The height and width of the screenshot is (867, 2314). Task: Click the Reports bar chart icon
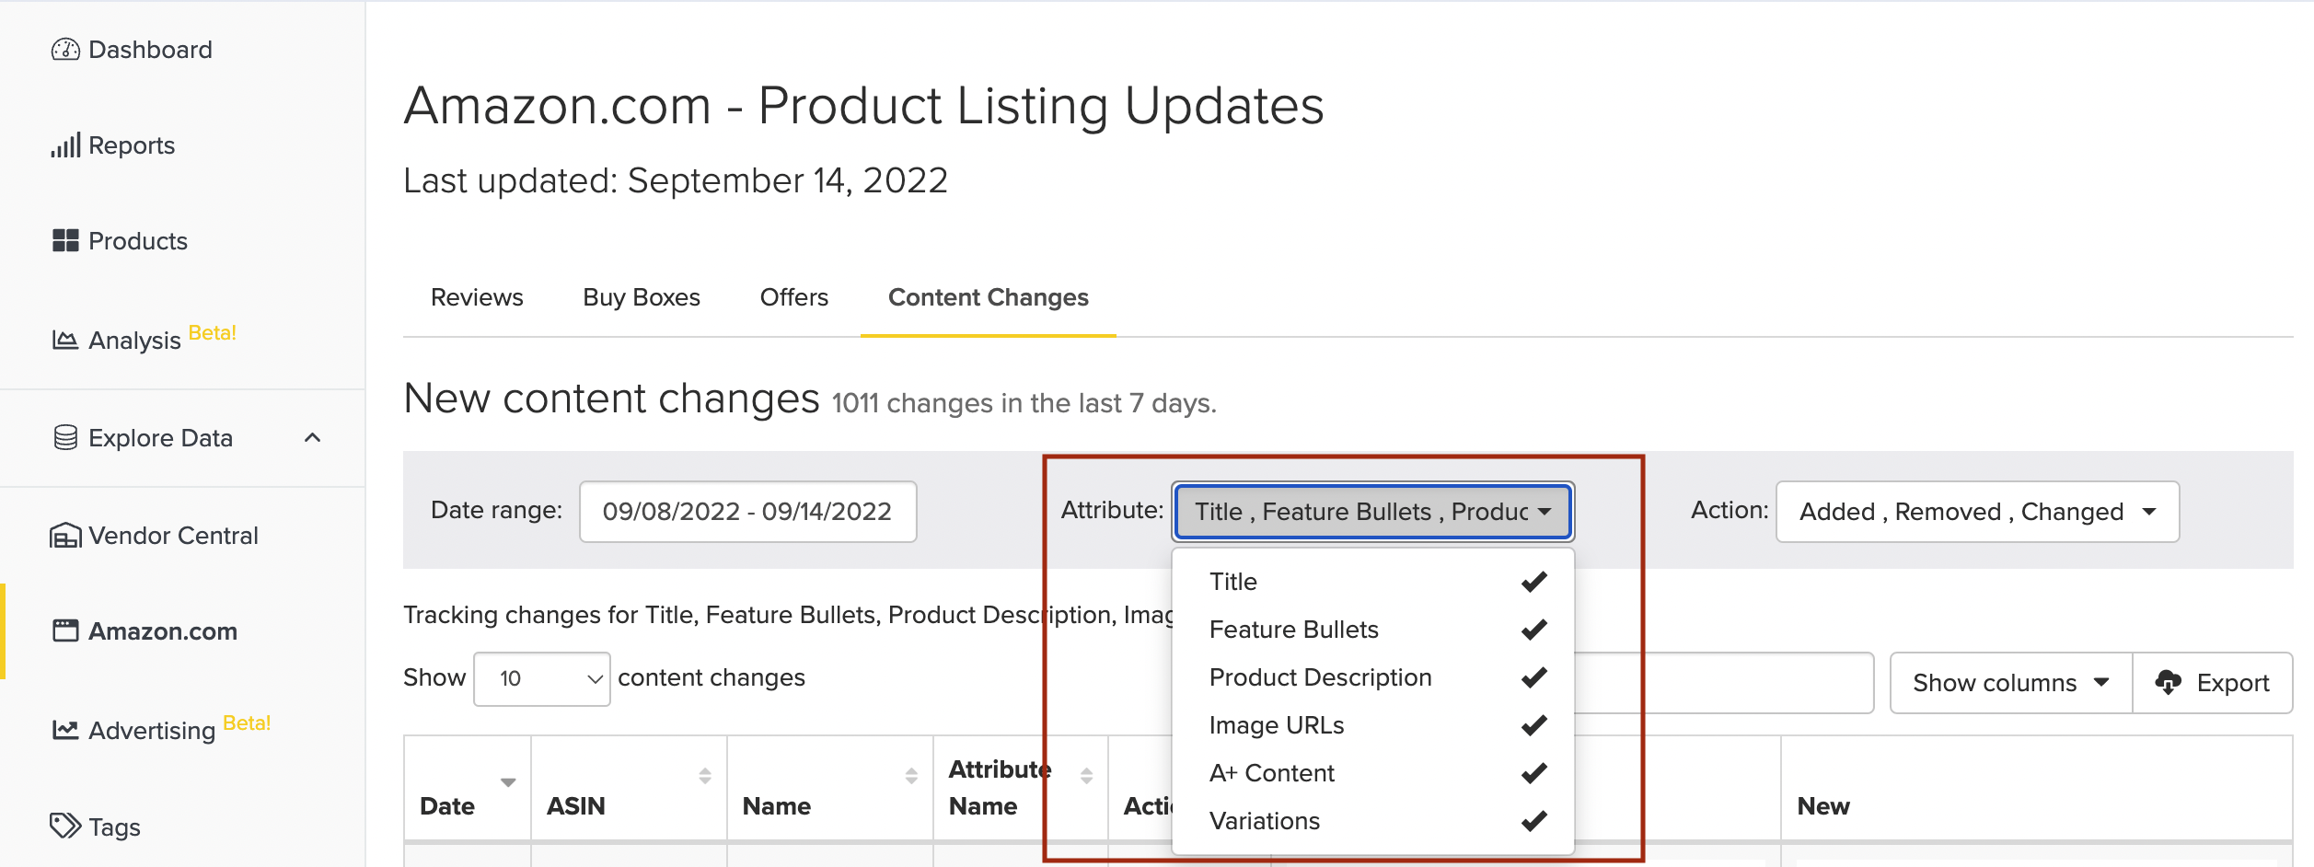click(x=65, y=145)
